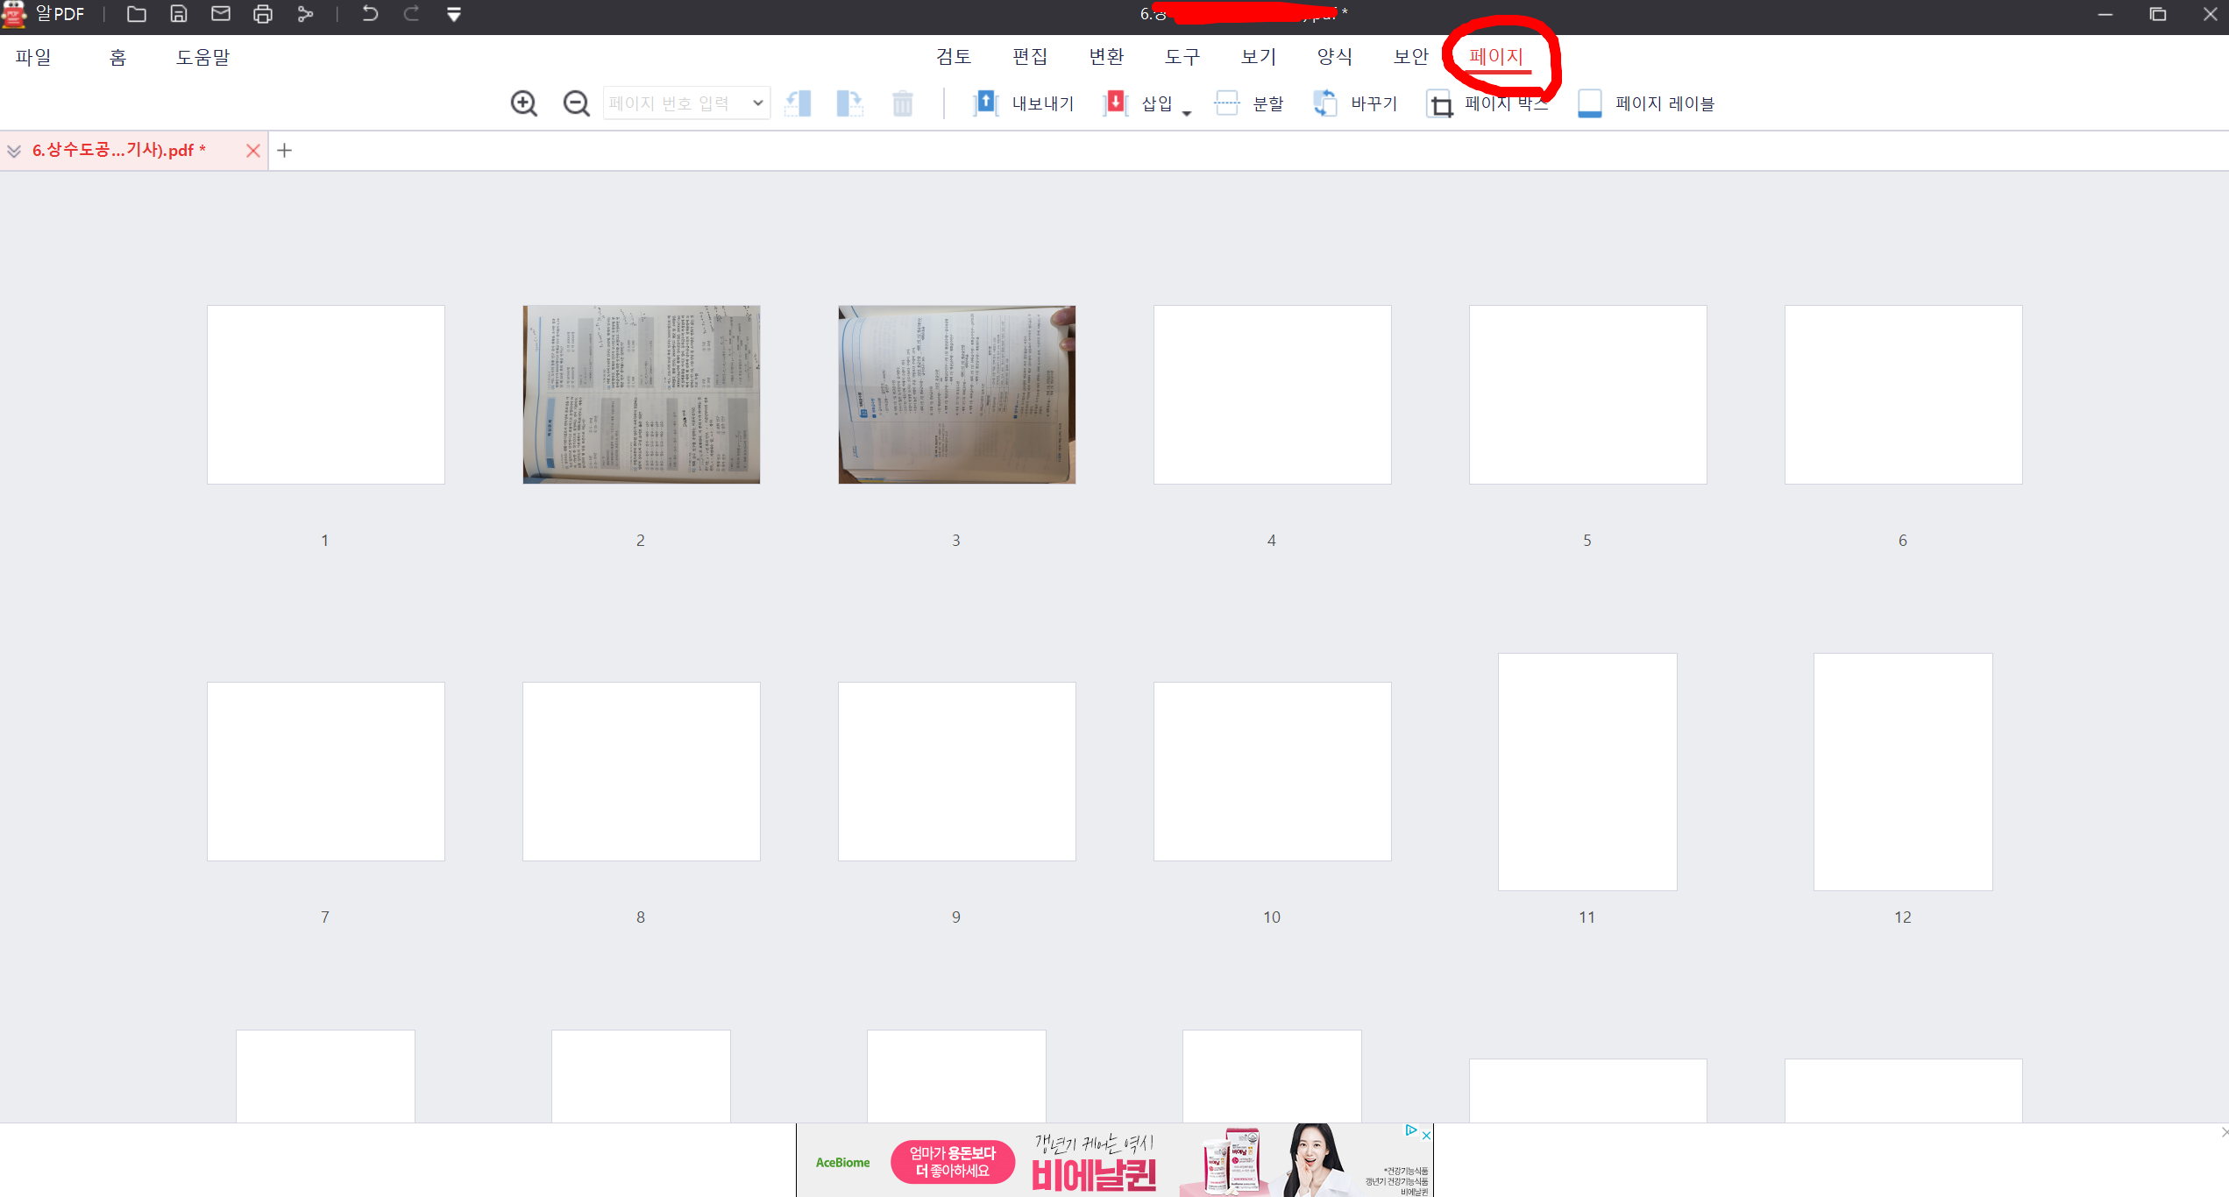Viewport: 2229px width, 1197px height.
Task: Select page 6 thumbnail
Action: point(1904,394)
